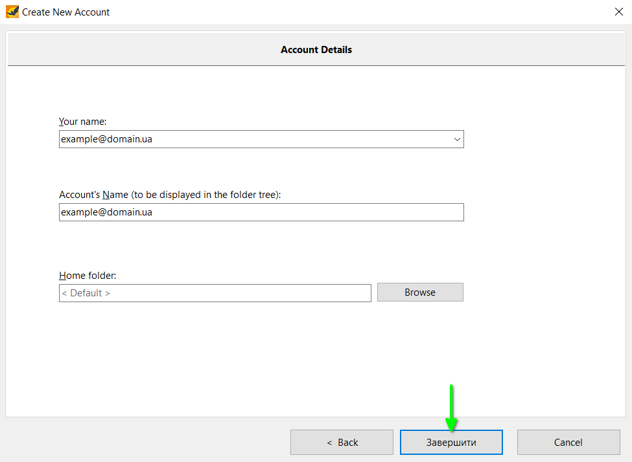Click the Завершити finish button
The image size is (632, 462).
tap(451, 443)
